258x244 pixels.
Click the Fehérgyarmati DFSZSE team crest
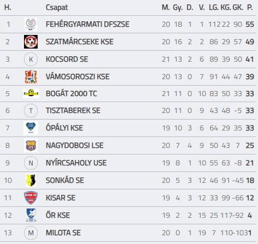point(31,24)
